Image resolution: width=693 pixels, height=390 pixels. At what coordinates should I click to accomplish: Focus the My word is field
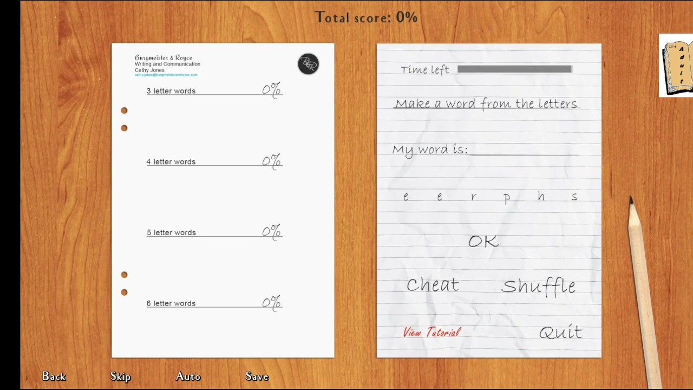[524, 149]
